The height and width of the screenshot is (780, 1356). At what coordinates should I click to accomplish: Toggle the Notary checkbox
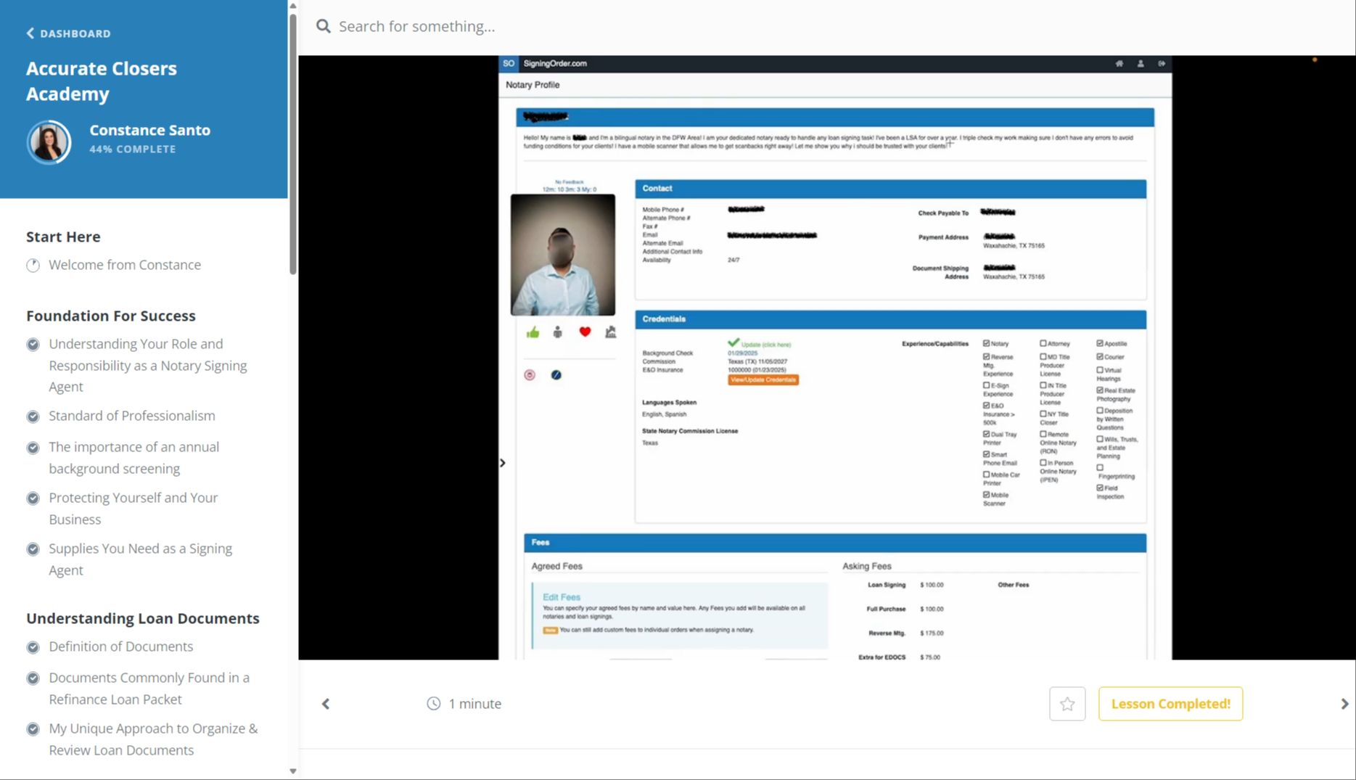986,343
